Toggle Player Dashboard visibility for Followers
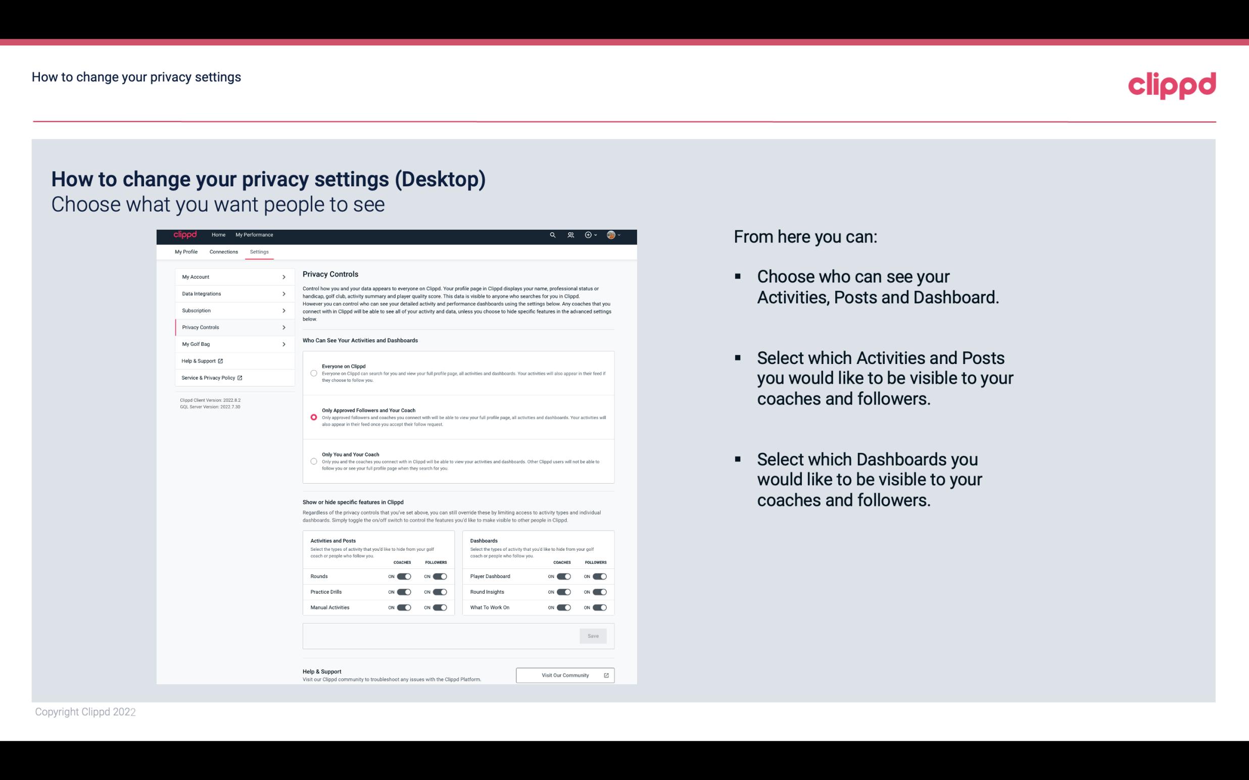Screen dimensions: 1249x780 (x=600, y=576)
